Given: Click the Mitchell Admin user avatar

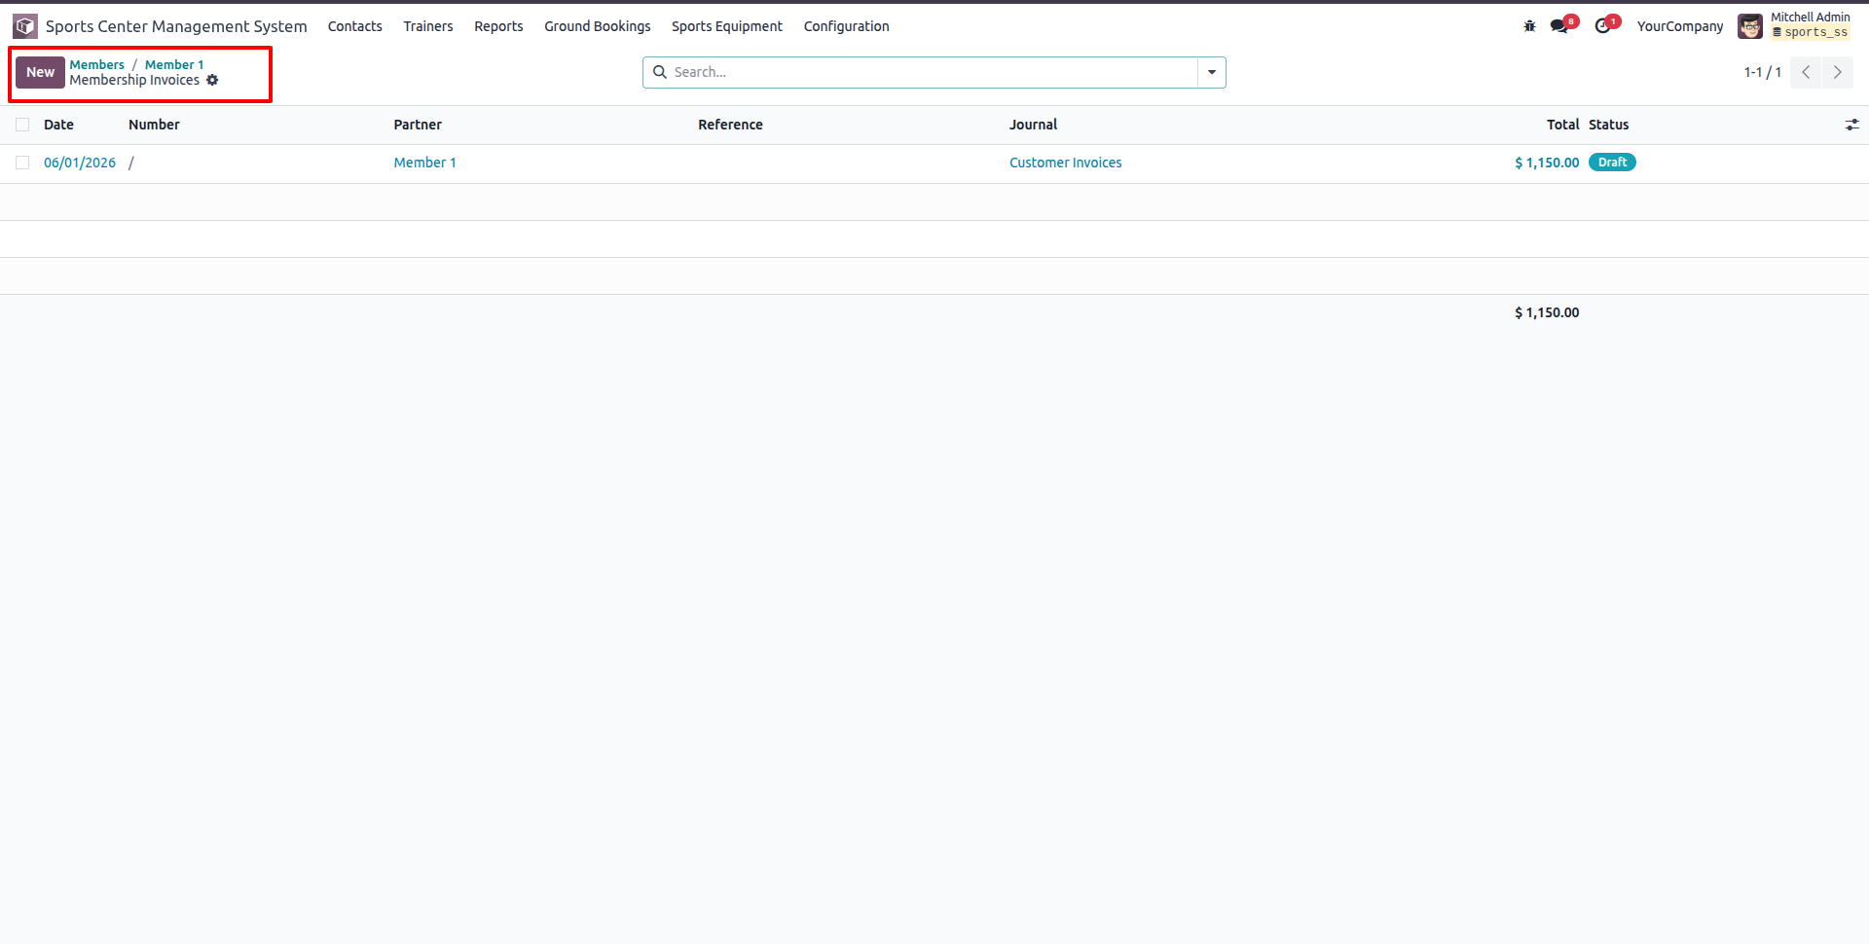Looking at the screenshot, I should point(1749,26).
